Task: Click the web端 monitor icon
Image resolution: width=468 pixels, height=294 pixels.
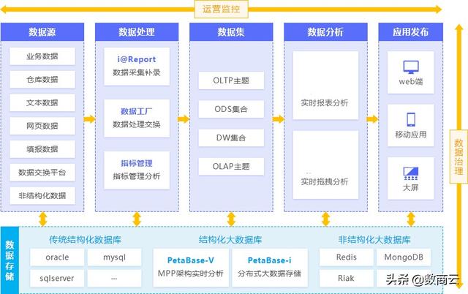Action: click(x=411, y=67)
